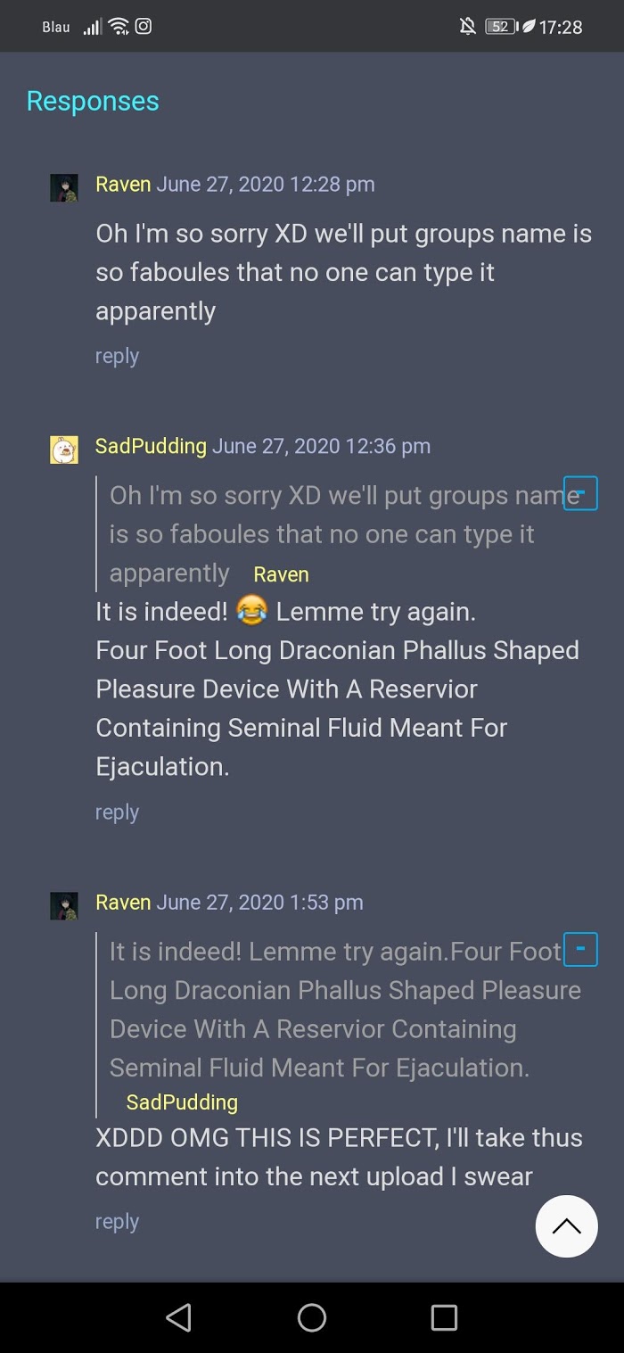Tap the quoted author name Raven
The image size is (624, 1353).
[x=281, y=574]
